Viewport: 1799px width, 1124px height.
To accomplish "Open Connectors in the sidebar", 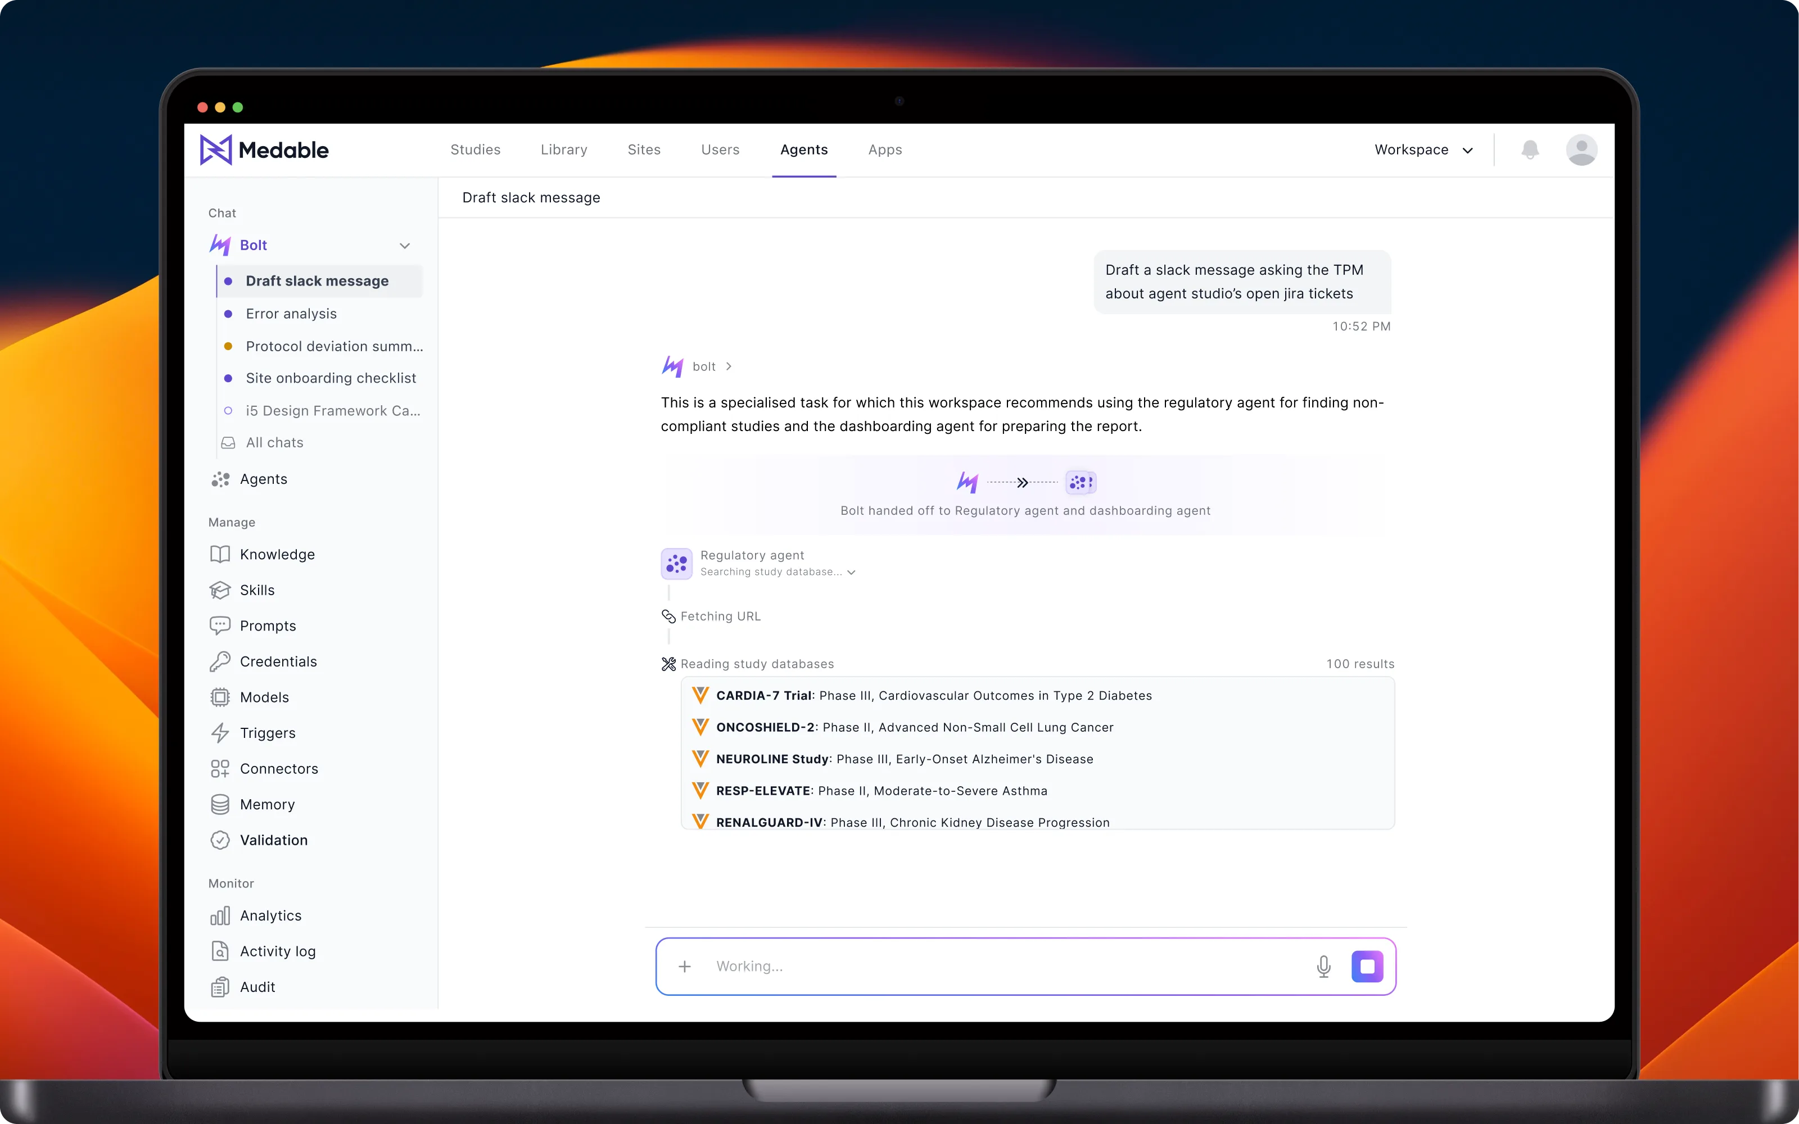I will [x=264, y=769].
